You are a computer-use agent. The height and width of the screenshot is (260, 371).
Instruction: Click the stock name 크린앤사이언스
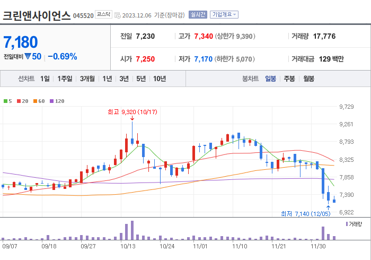coord(37,15)
